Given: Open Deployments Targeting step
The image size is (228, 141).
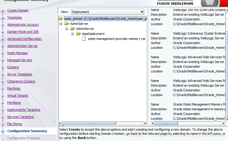Looking at the screenshot, I should coord(24,110).
